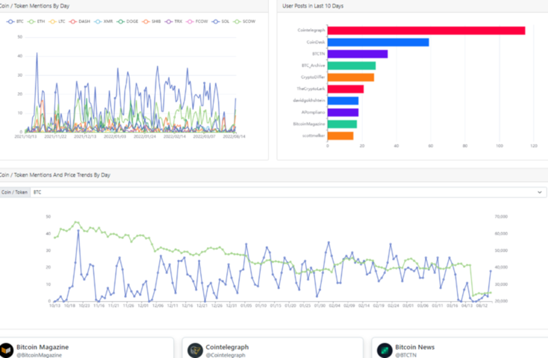The height and width of the screenshot is (358, 548).
Task: Click the Cointelegraph axis label
Action: coord(311,30)
